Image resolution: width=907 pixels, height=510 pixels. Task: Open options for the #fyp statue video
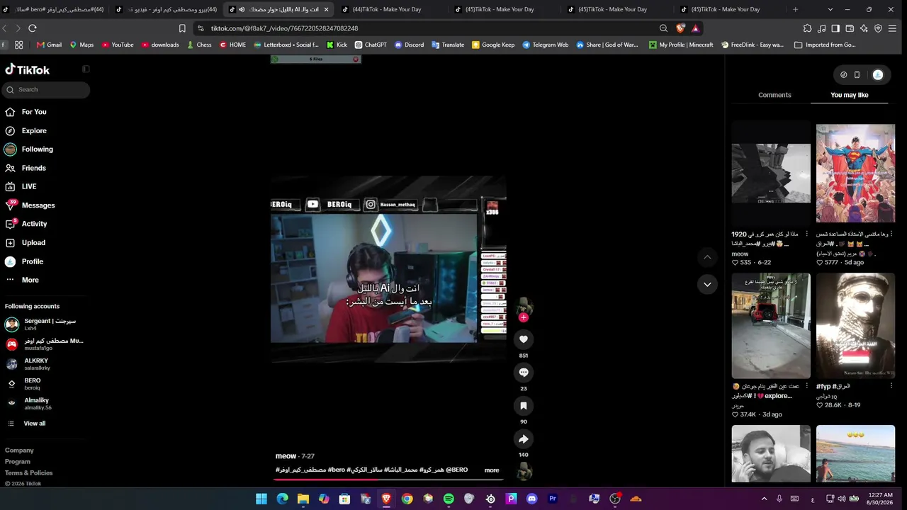point(891,386)
